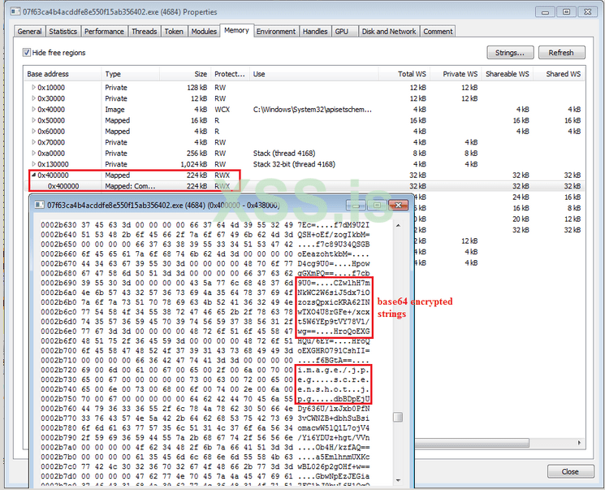Click the 128 kB size cell
The width and height of the screenshot is (605, 490).
[197, 88]
